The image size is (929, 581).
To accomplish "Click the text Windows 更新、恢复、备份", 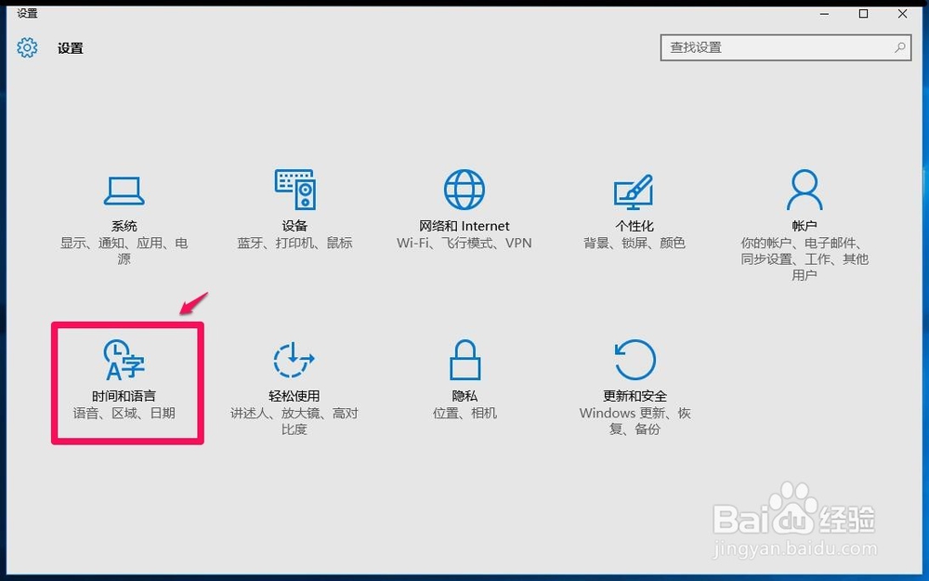I will (x=635, y=421).
